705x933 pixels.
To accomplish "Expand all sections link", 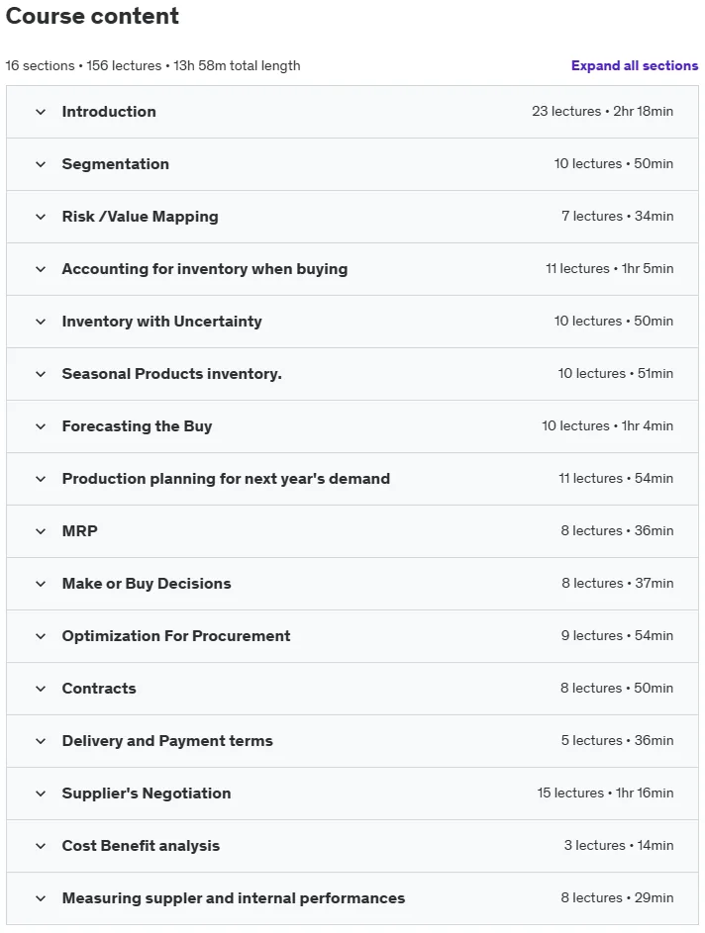I will tap(634, 65).
